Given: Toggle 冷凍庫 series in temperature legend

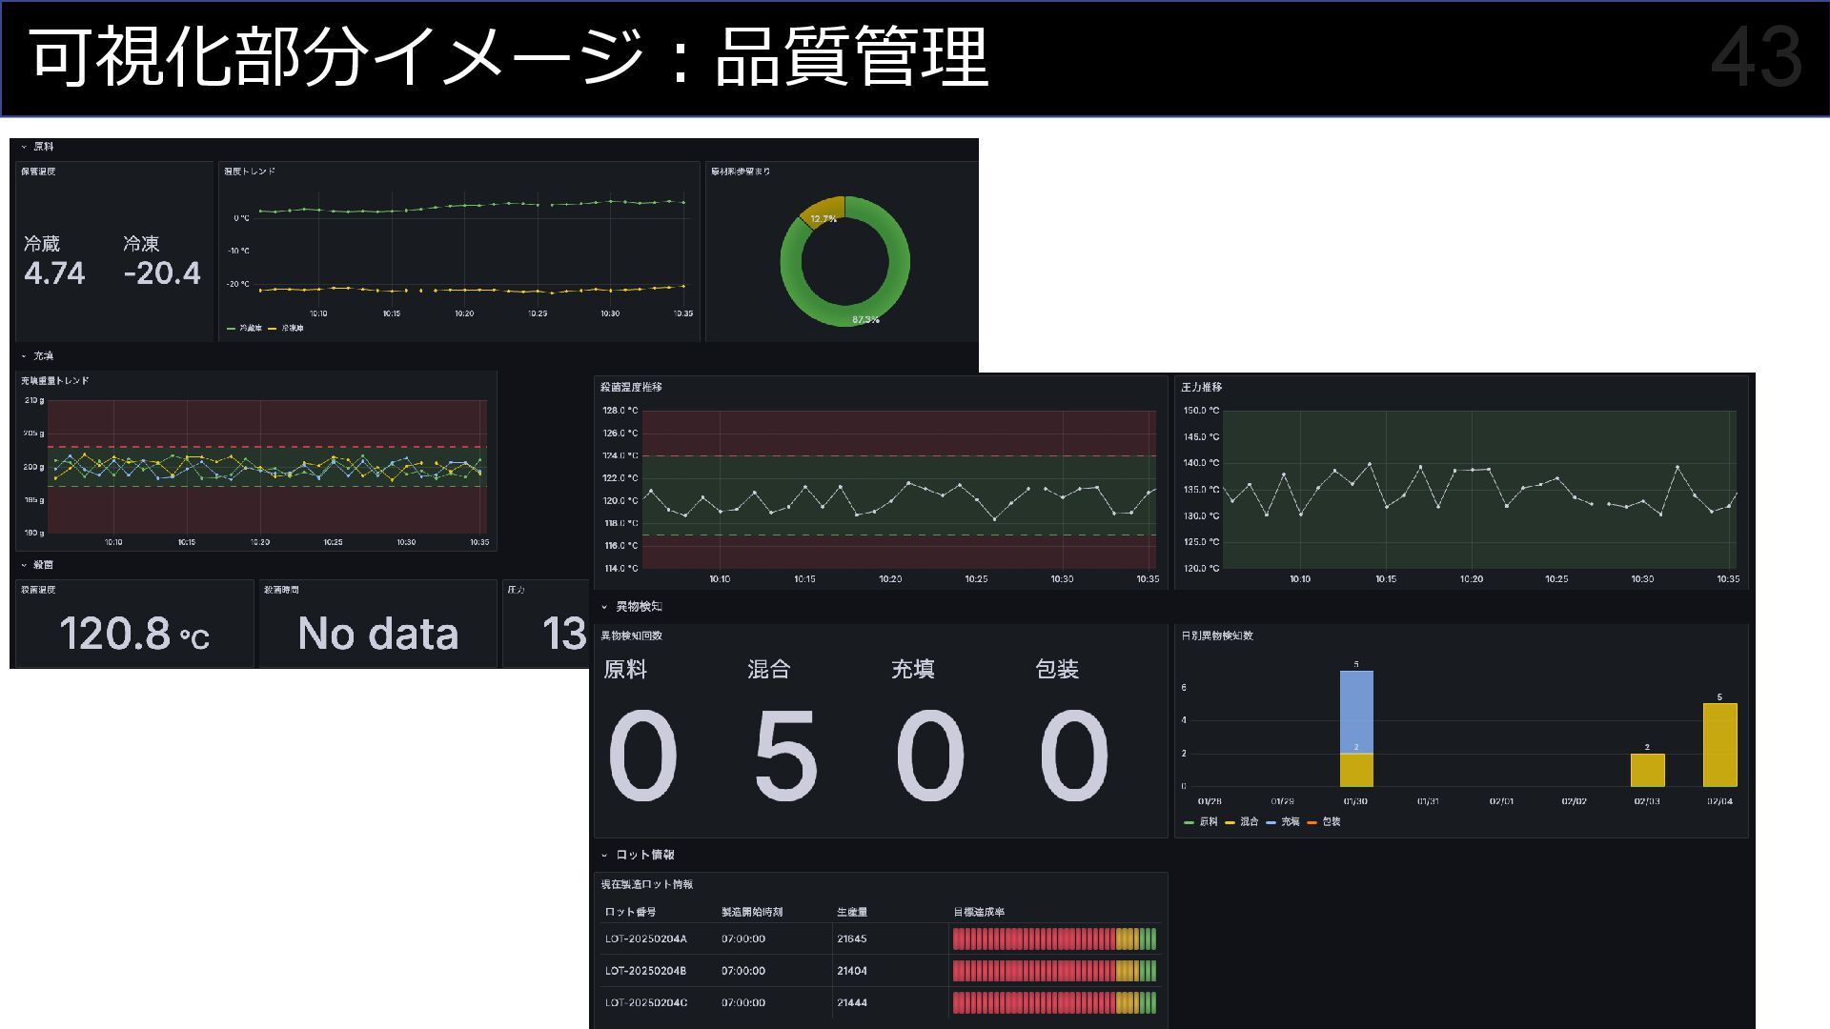Looking at the screenshot, I should 292,329.
